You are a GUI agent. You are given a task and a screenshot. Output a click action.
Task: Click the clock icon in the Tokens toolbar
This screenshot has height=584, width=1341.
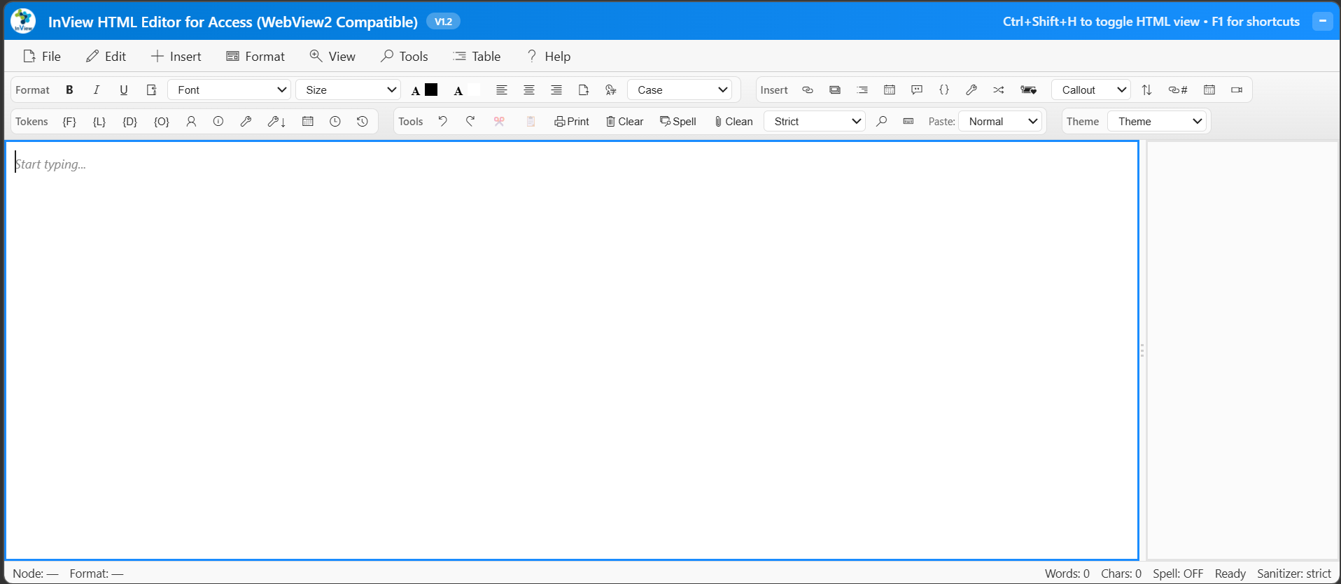tap(335, 121)
